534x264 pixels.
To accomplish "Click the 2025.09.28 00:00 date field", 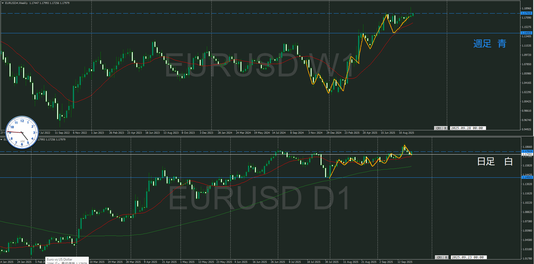I will (467, 128).
